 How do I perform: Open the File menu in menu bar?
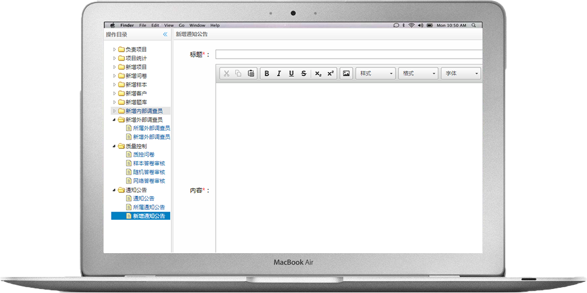coord(143,25)
